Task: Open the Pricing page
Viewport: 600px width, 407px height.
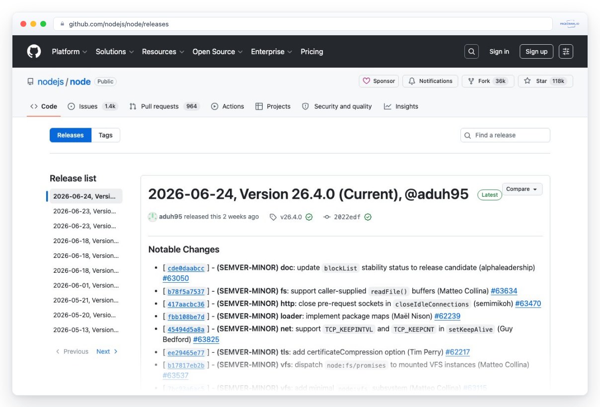Action: (x=312, y=52)
